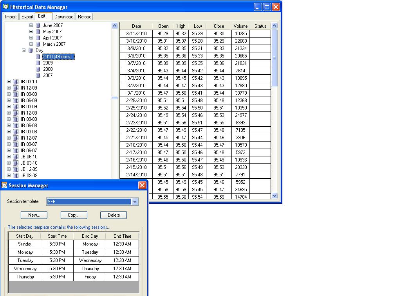Viewport: 401px width, 296px height.
Task: Click the Copy... template button
Action: (x=74, y=215)
